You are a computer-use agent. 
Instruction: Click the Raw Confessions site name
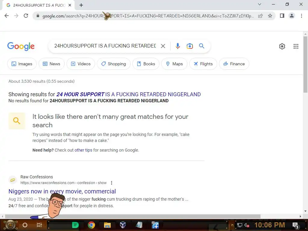point(36,177)
